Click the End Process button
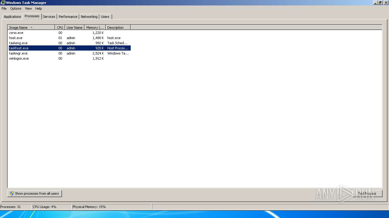Viewport: 389px width, 218px height. click(367, 193)
